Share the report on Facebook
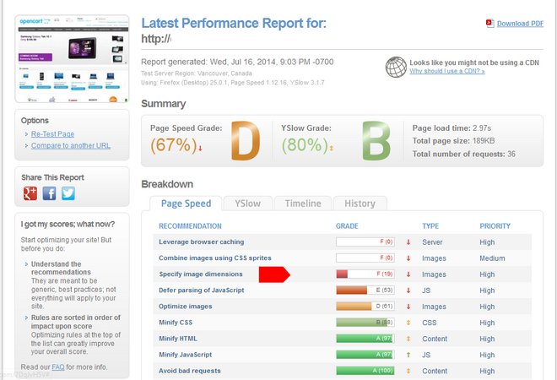Screen dimensions: 557x380 (50, 193)
